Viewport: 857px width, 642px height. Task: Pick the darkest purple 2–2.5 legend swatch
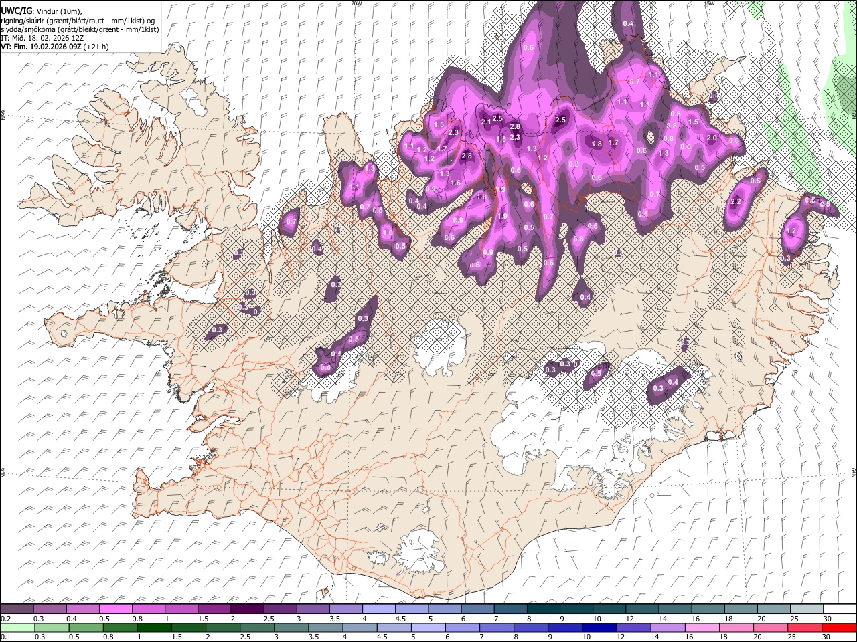tap(247, 609)
